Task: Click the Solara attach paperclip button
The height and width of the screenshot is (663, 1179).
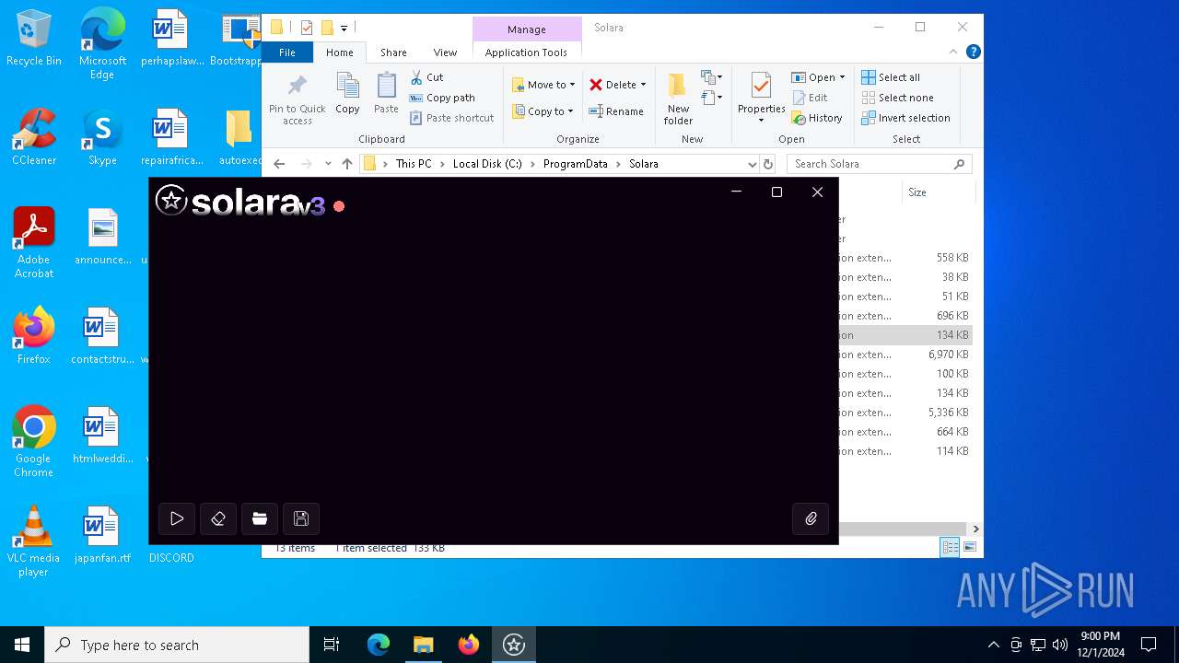Action: click(811, 518)
